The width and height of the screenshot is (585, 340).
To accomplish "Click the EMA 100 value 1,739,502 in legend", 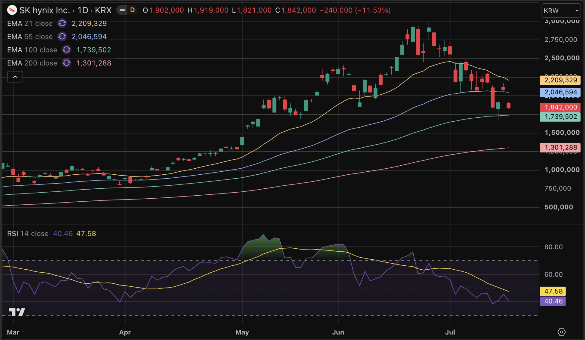I will pos(94,50).
